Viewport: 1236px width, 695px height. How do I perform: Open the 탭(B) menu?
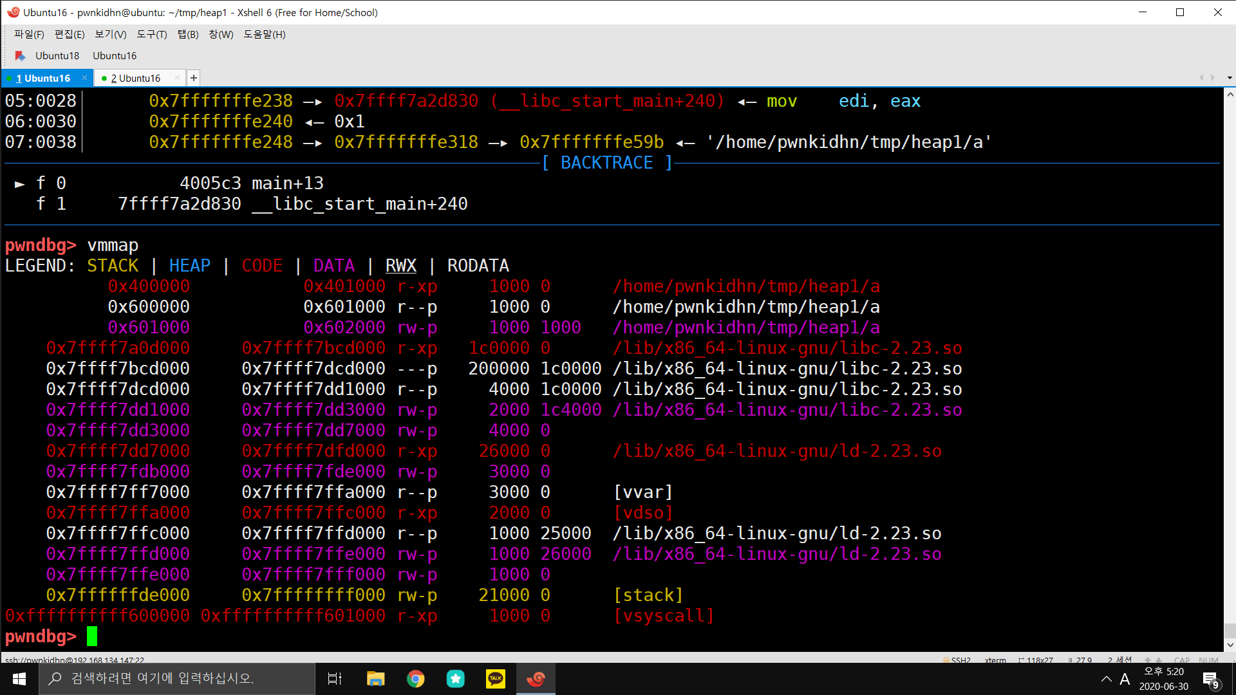click(x=188, y=34)
